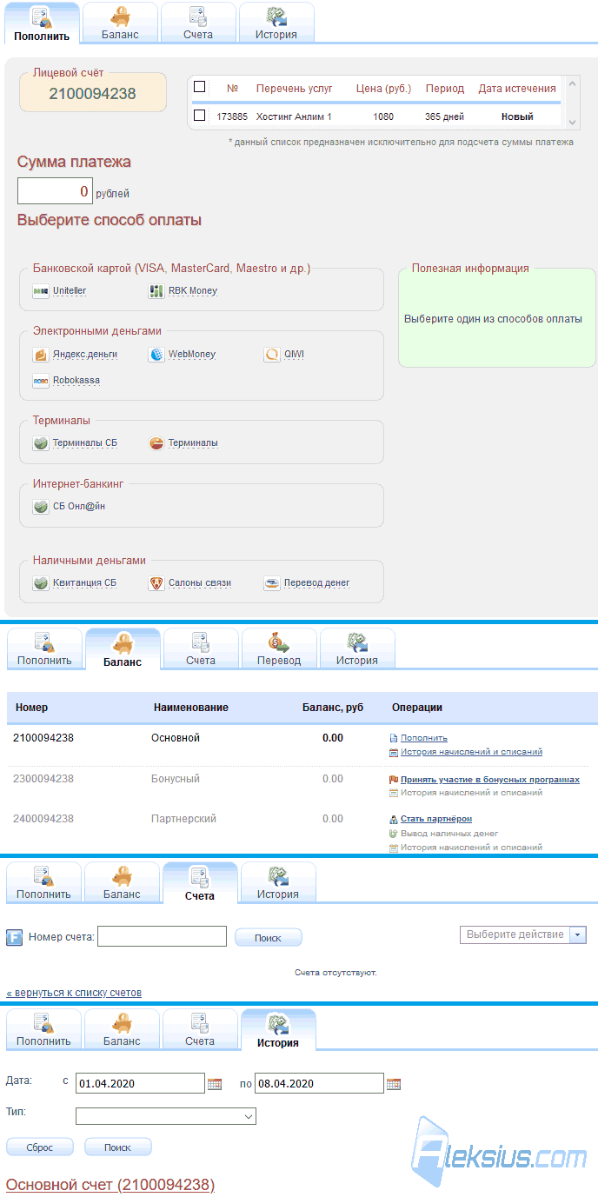The image size is (598, 1197).
Task: Select the WebMoney globe icon
Action: click(x=156, y=355)
